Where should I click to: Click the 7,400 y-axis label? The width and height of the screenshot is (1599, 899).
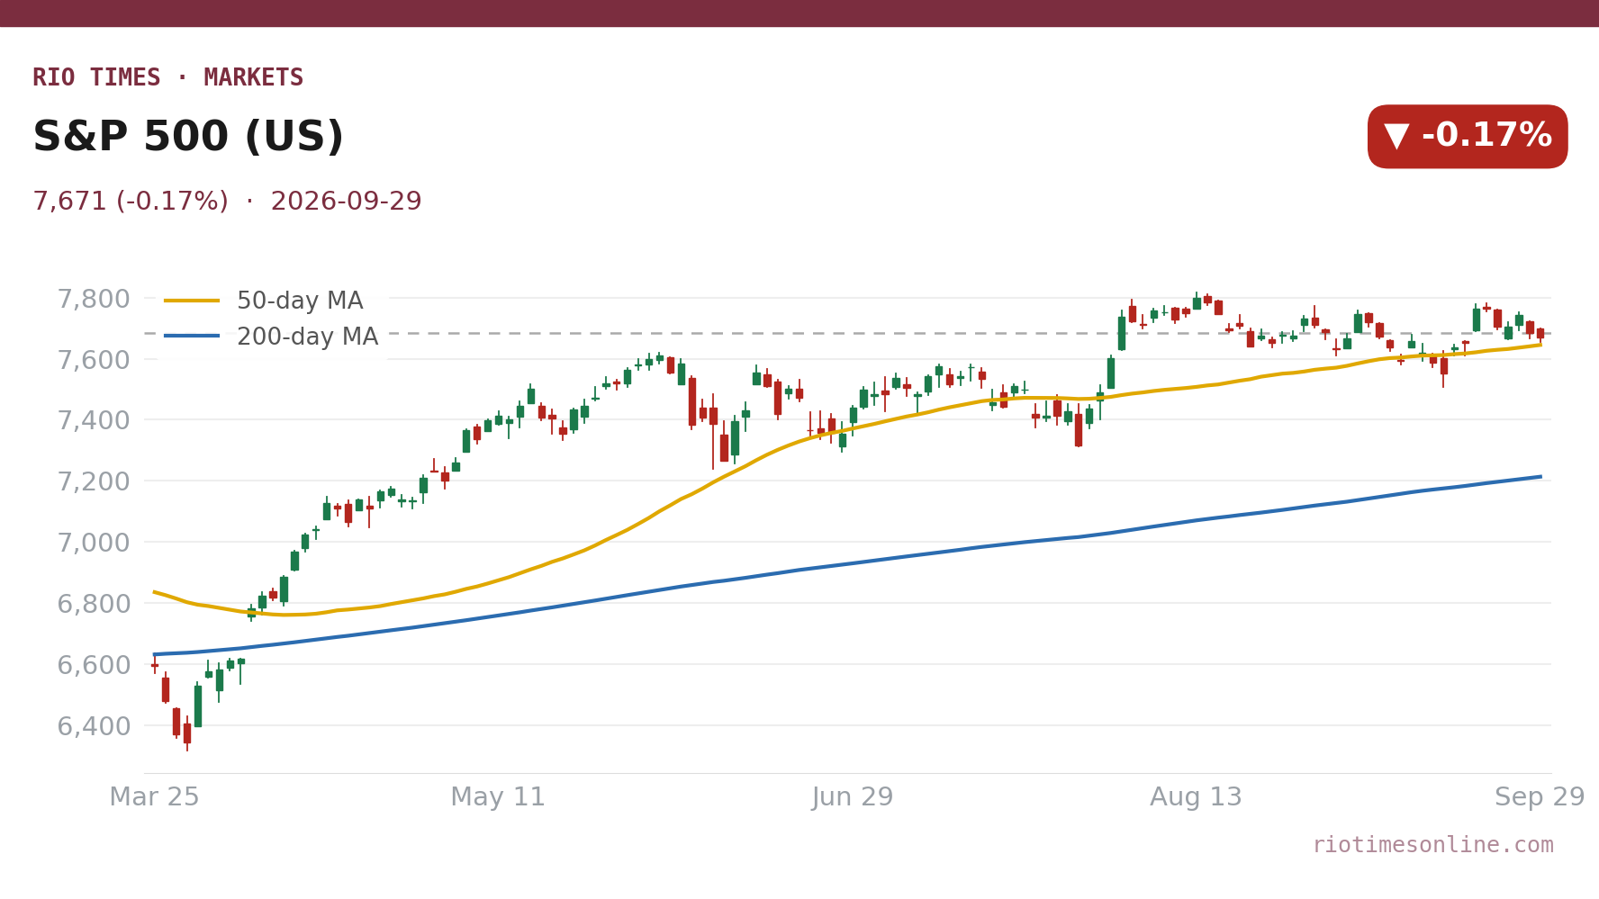pyautogui.click(x=94, y=420)
